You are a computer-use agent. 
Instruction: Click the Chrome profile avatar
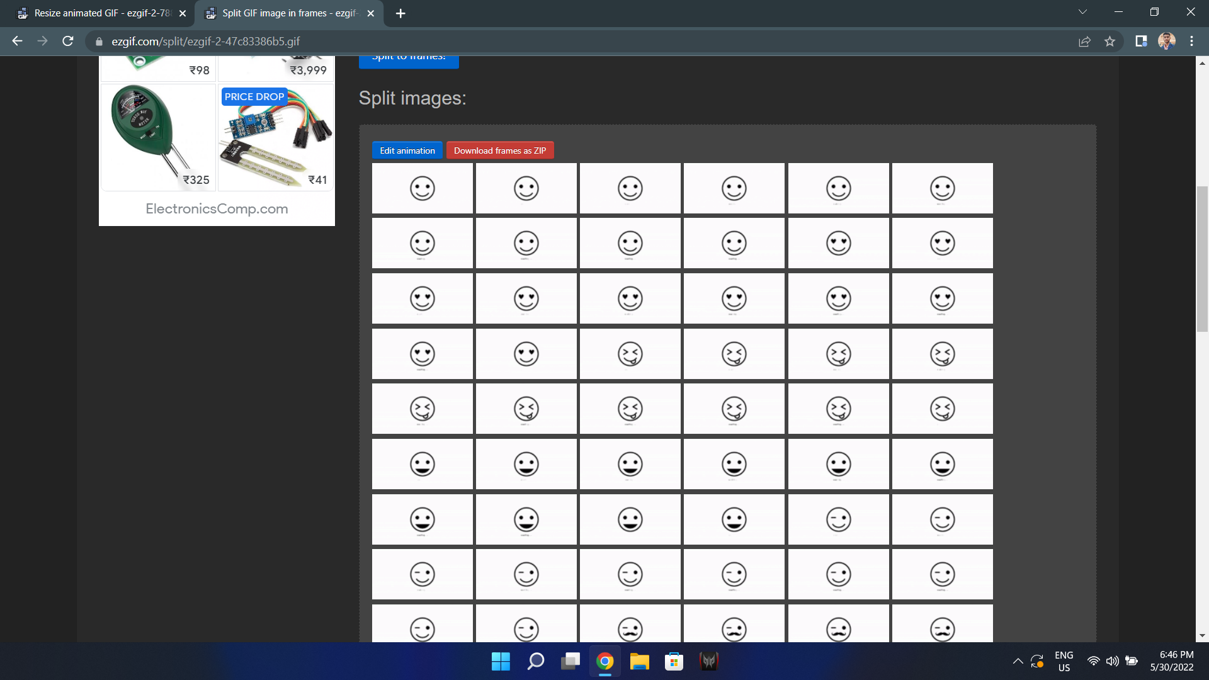tap(1167, 42)
